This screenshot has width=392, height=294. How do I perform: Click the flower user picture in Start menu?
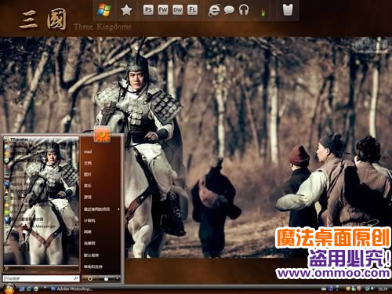[102, 134]
